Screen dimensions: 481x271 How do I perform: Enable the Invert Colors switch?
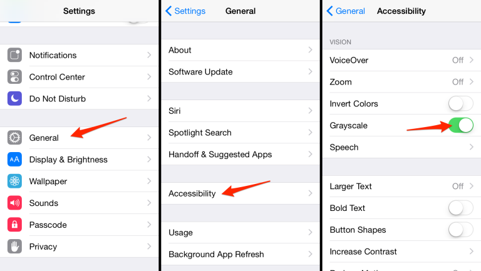pyautogui.click(x=460, y=104)
